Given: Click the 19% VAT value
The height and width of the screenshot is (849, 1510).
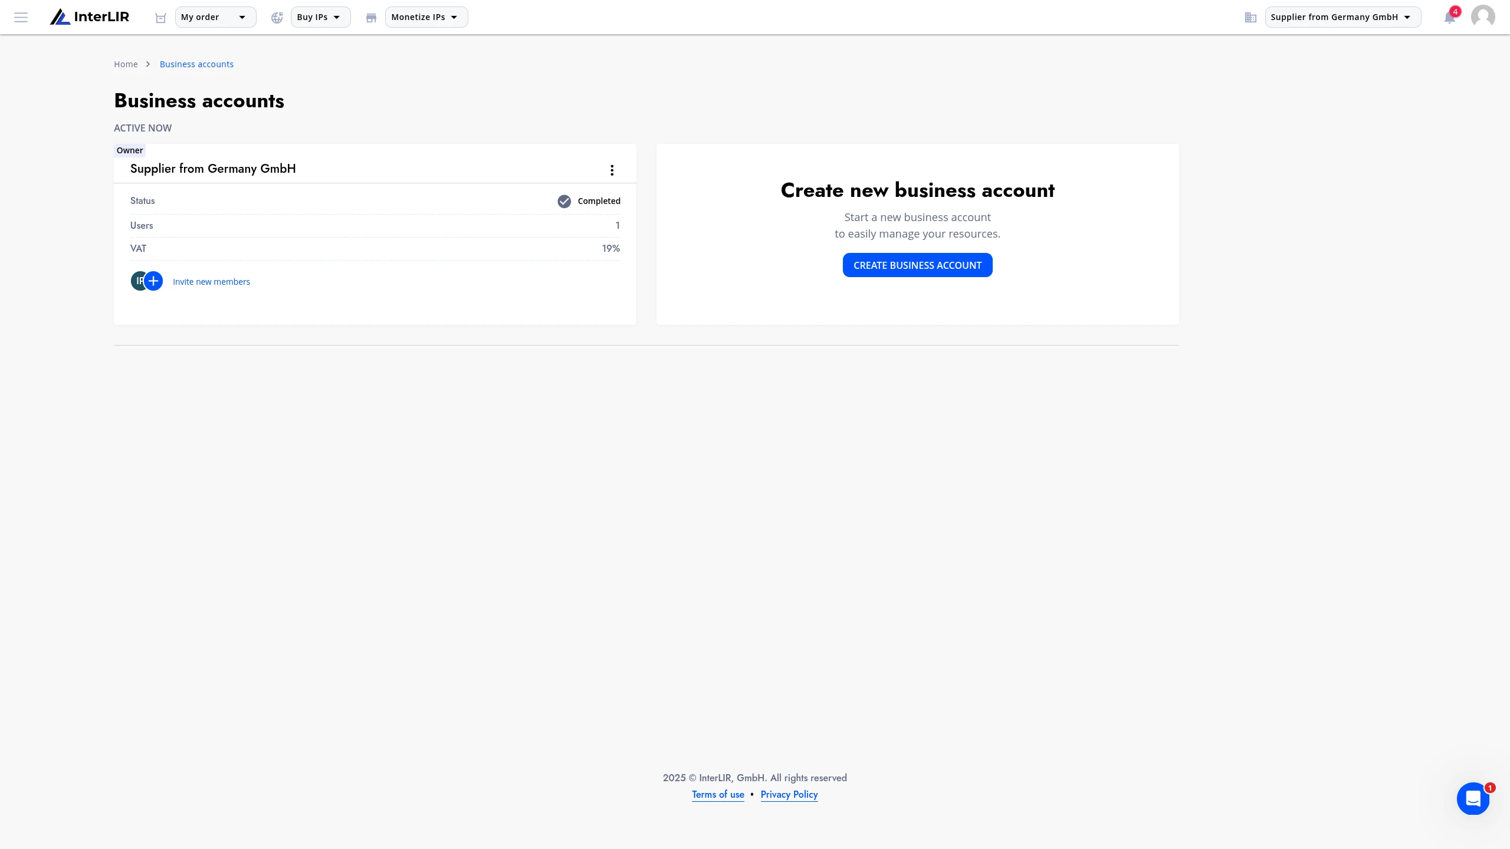Looking at the screenshot, I should [x=611, y=248].
